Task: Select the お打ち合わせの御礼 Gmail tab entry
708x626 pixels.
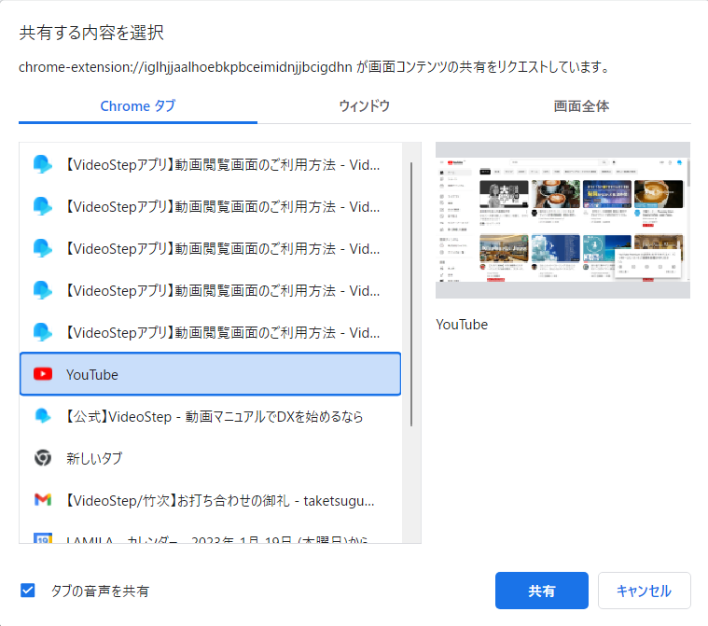Action: pyautogui.click(x=211, y=500)
